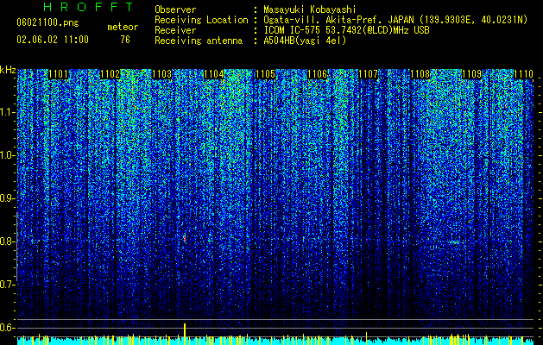Click the 1108 time marker

tap(420, 74)
